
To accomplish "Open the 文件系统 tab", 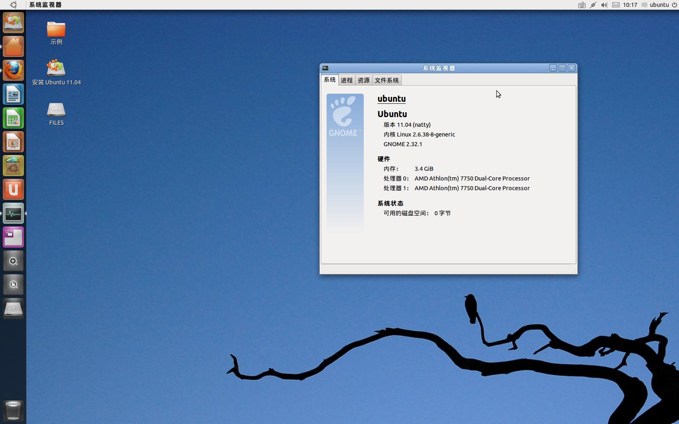I will 386,80.
